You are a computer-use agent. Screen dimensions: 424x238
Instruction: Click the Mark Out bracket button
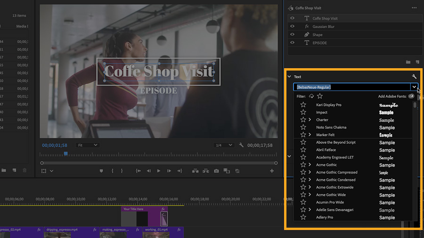coord(122,171)
